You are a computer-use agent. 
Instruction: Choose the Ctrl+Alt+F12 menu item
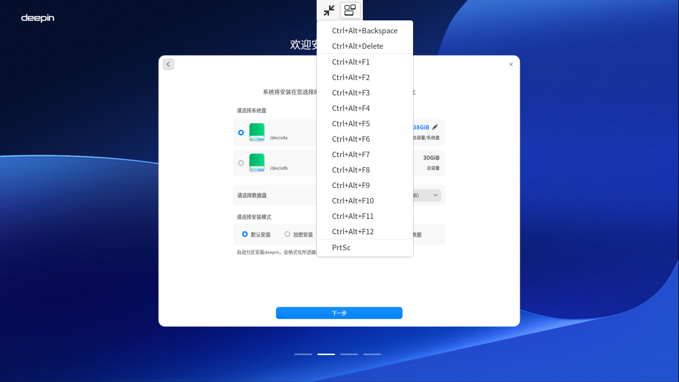[x=365, y=231]
